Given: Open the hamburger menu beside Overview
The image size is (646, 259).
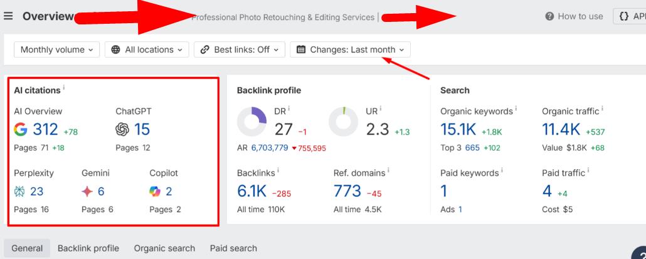Looking at the screenshot, I should coord(8,16).
